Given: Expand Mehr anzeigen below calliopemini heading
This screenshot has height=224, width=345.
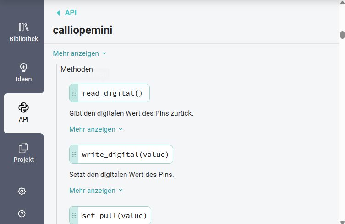Looking at the screenshot, I should [x=79, y=53].
